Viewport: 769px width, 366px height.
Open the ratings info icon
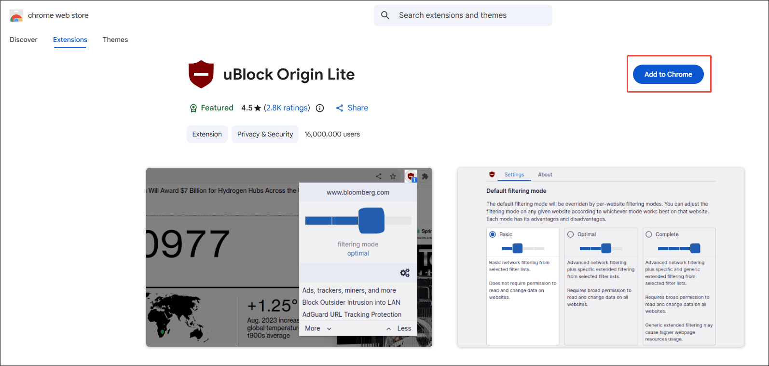click(320, 108)
